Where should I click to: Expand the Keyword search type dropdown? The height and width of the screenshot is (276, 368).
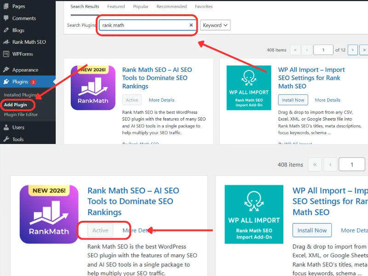pyautogui.click(x=215, y=25)
